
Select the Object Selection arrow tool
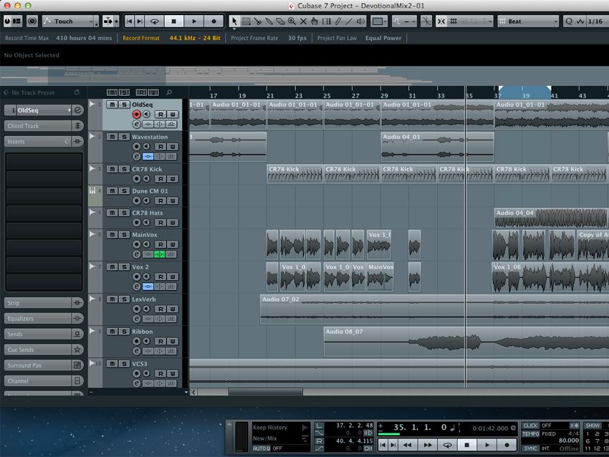tap(234, 21)
